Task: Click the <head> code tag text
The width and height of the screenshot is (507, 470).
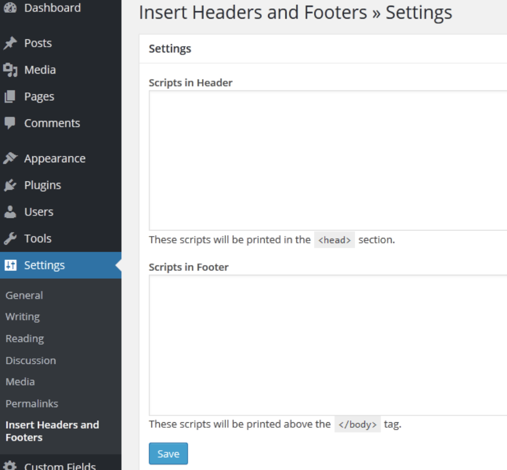Action: coord(335,240)
